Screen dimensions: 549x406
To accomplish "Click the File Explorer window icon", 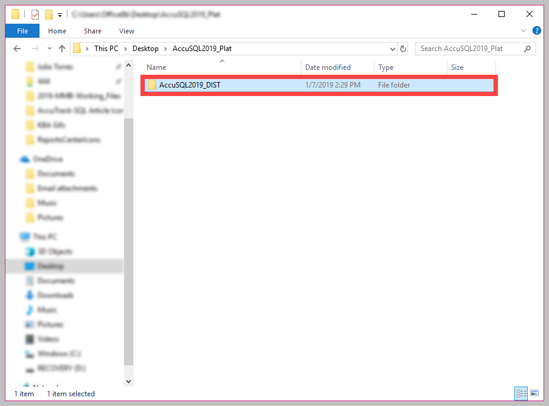I will [15, 15].
